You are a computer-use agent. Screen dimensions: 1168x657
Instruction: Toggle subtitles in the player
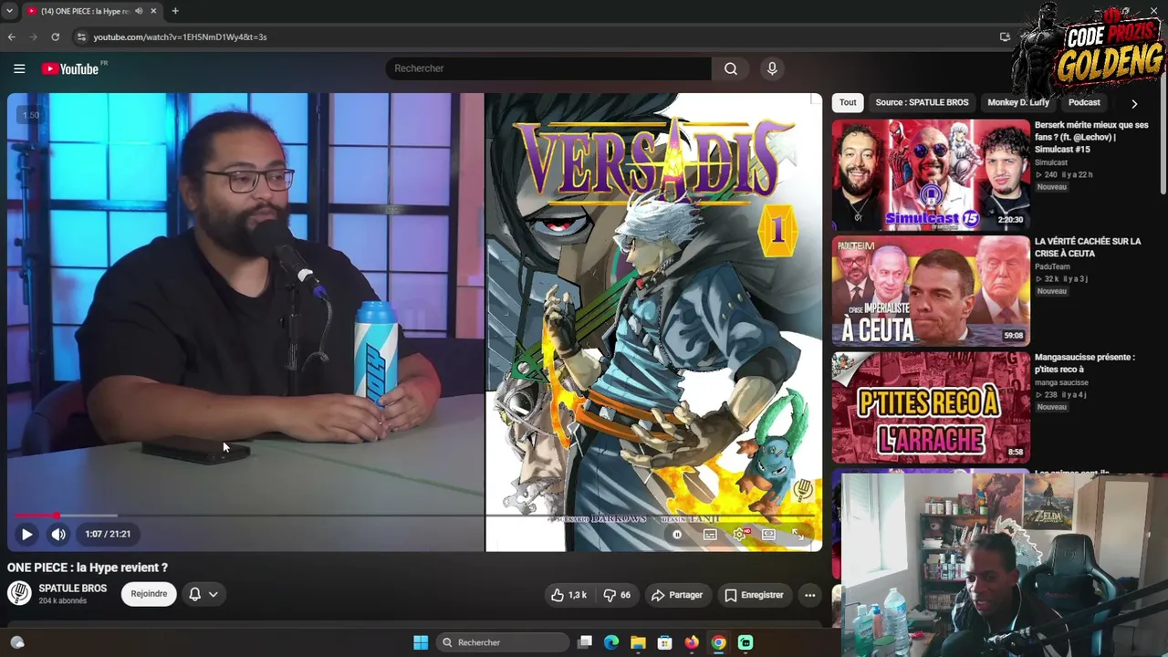pos(710,535)
